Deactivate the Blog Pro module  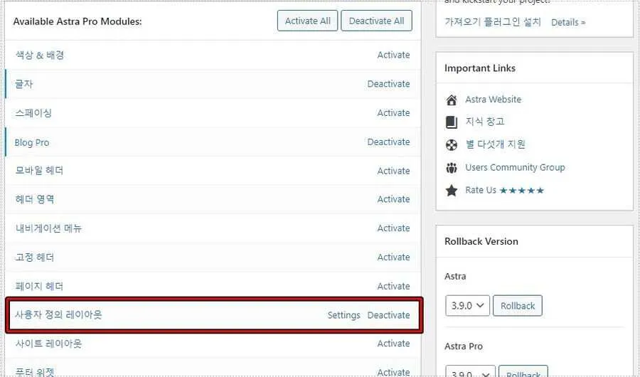[x=388, y=142]
